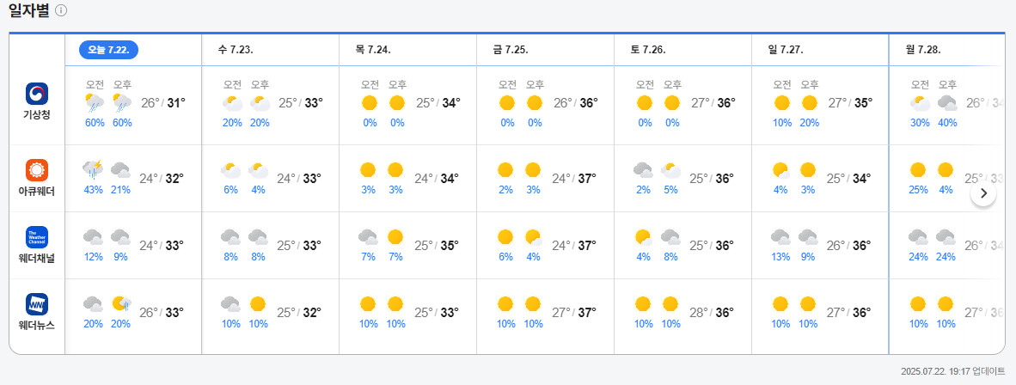Click The Weather Channel logo icon

pos(36,236)
